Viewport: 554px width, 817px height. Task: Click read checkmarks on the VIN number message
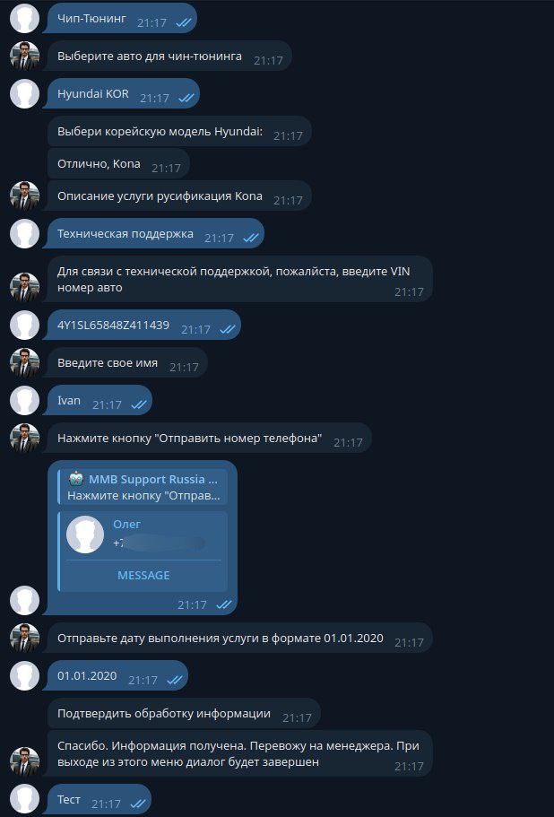tap(227, 329)
